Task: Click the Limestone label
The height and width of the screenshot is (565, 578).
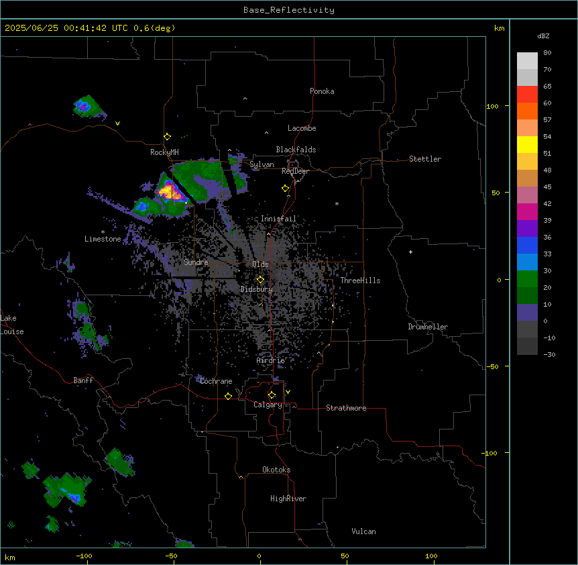Action: (x=103, y=239)
